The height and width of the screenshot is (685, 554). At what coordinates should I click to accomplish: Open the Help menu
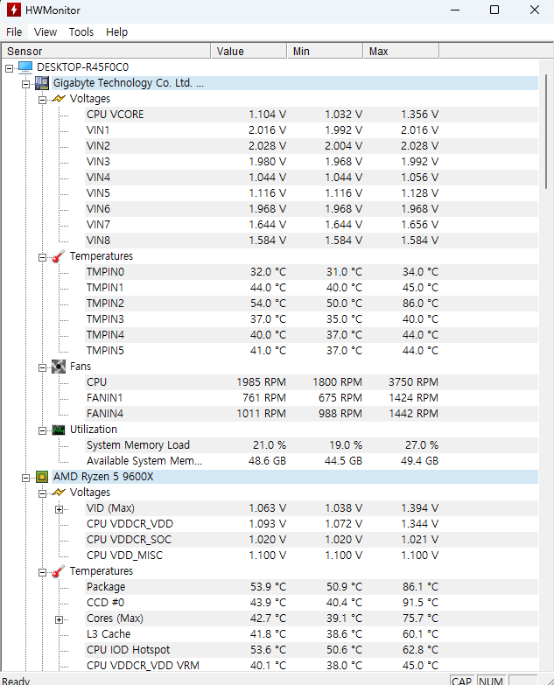coord(116,31)
